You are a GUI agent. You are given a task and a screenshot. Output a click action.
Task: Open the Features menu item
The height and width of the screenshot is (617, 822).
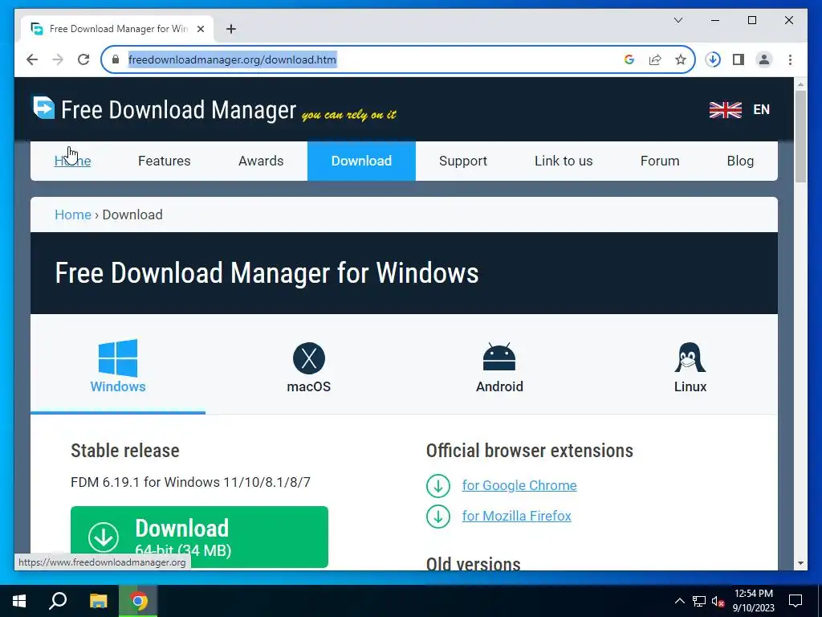tap(164, 161)
